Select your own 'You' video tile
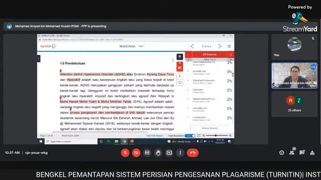This screenshot has width=321, height=180. (294, 46)
